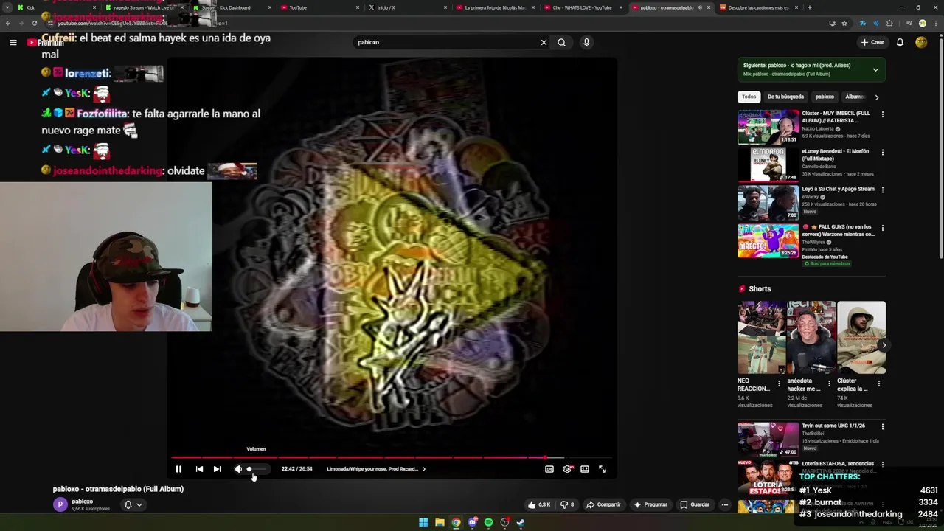Open the pabloxo channel name link
Screen dimensions: 944x531
(83, 502)
